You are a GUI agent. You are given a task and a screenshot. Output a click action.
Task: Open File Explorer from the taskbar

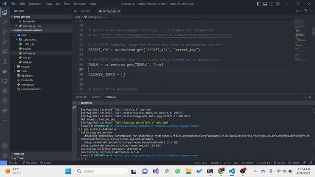[x=189, y=171]
